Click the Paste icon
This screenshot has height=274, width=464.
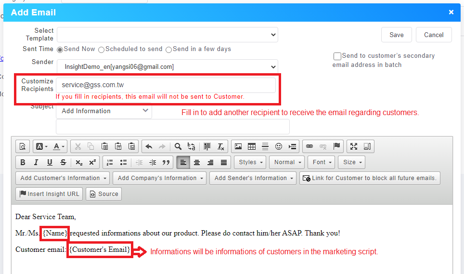(x=104, y=146)
